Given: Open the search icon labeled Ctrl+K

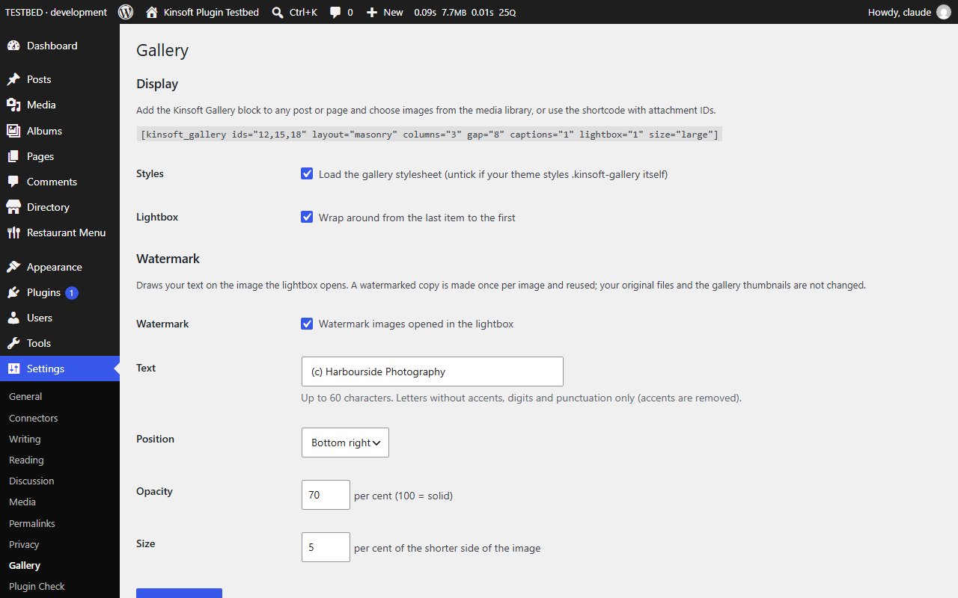Looking at the screenshot, I should 278,12.
